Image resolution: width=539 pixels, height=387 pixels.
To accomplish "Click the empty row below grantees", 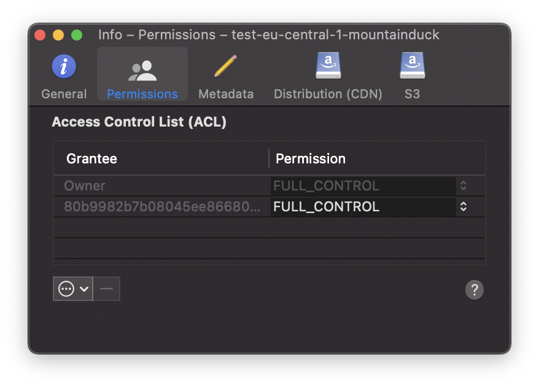I will coord(269,228).
